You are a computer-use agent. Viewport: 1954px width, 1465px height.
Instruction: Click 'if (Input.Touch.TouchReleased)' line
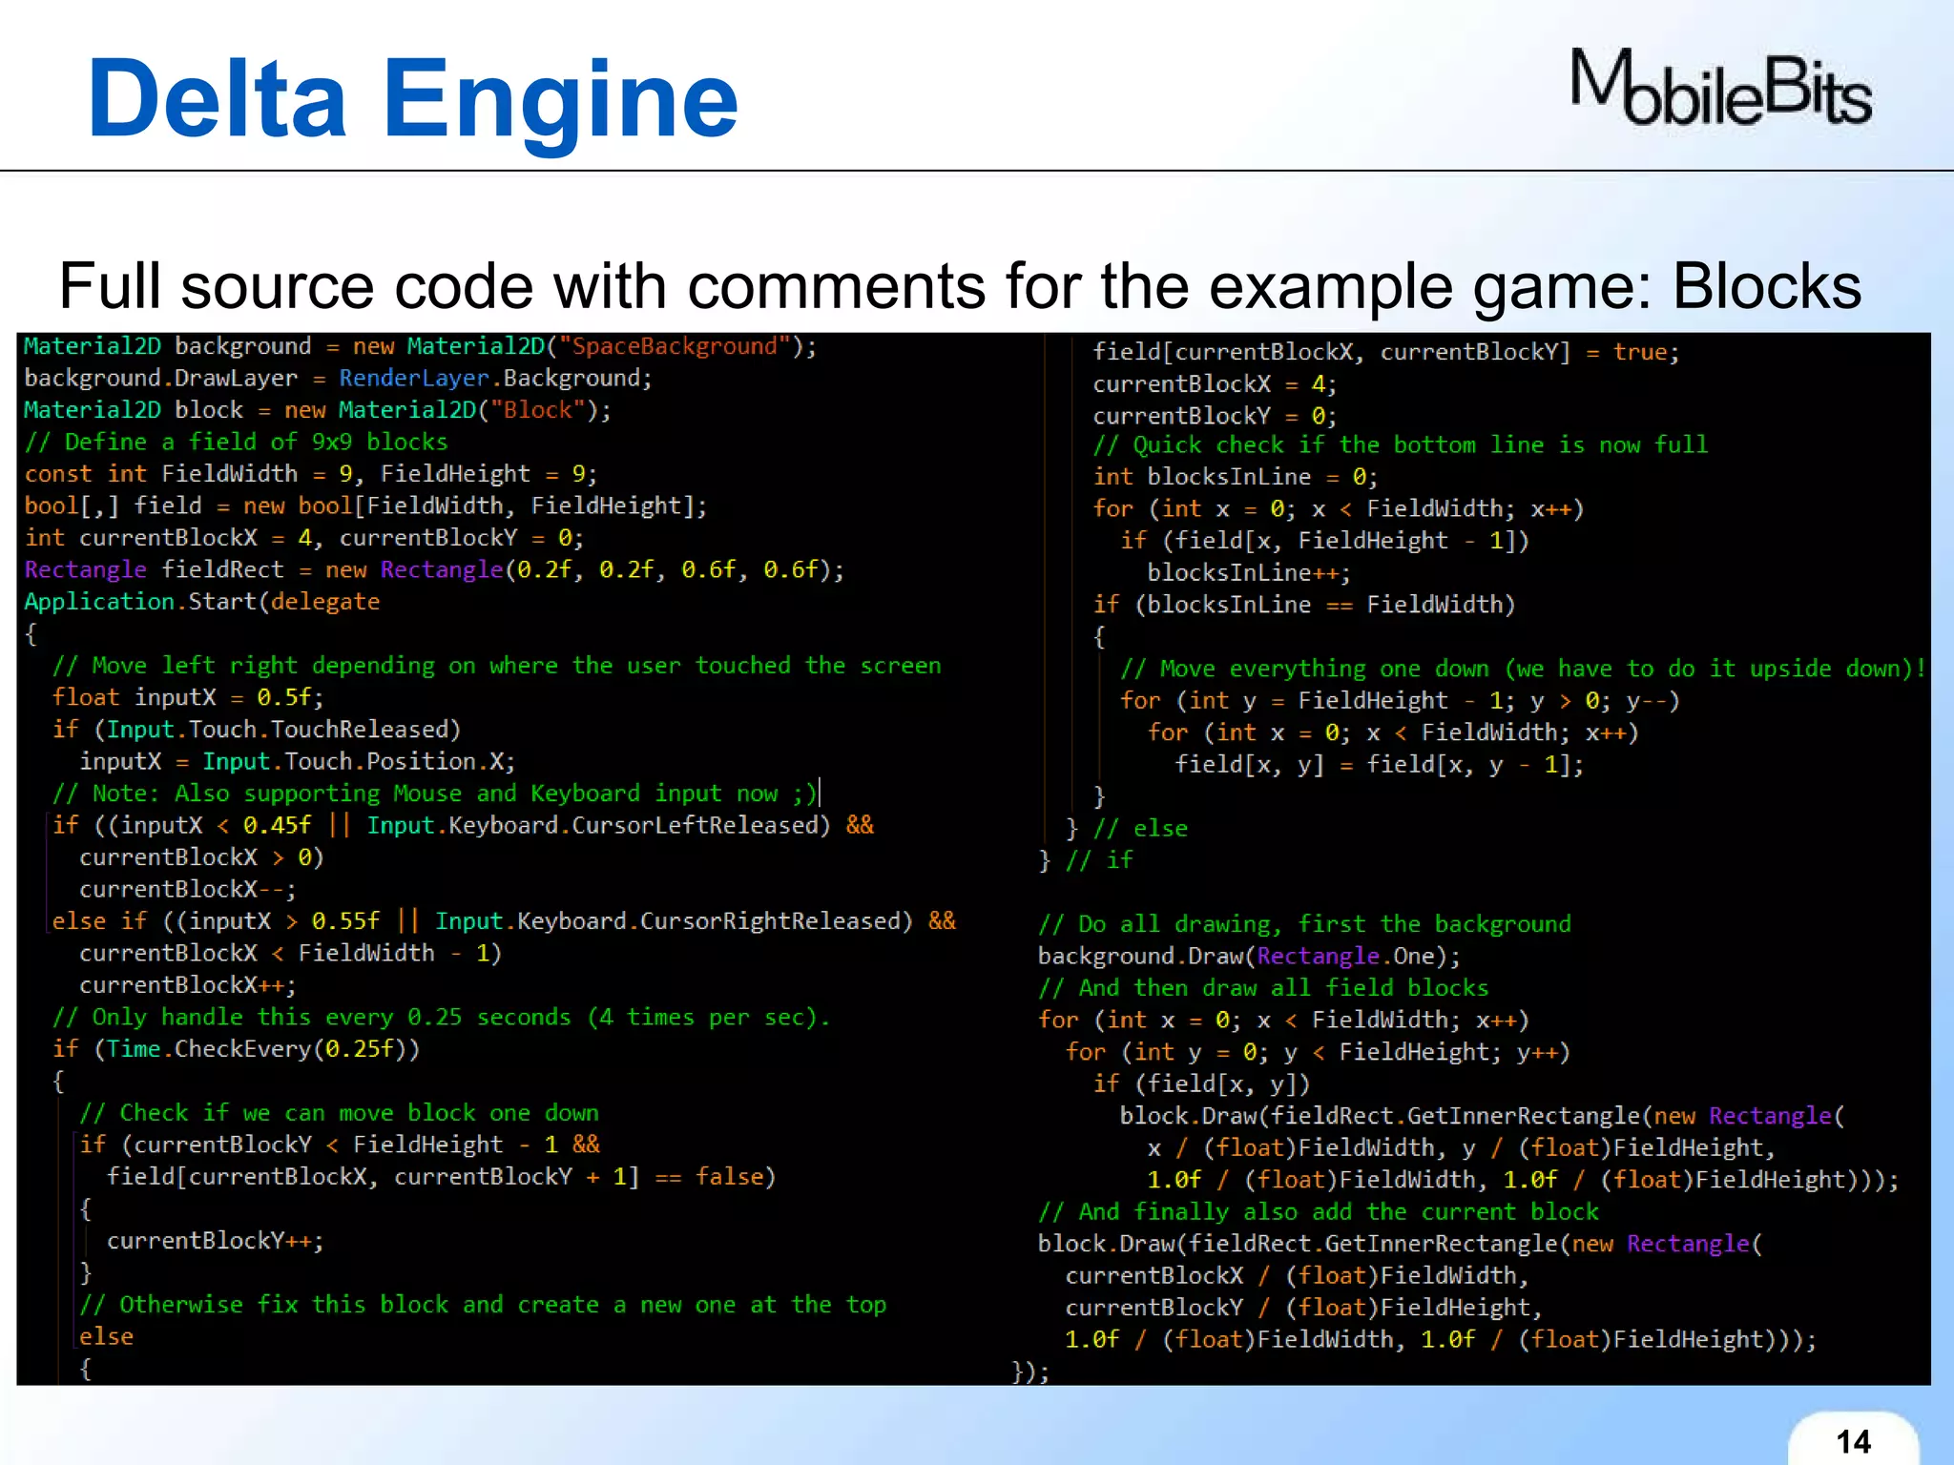[257, 730]
